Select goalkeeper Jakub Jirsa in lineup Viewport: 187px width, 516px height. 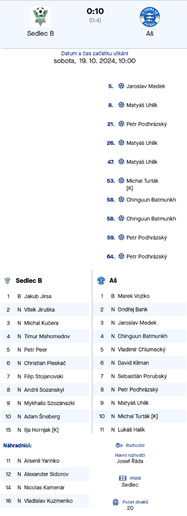click(38, 296)
